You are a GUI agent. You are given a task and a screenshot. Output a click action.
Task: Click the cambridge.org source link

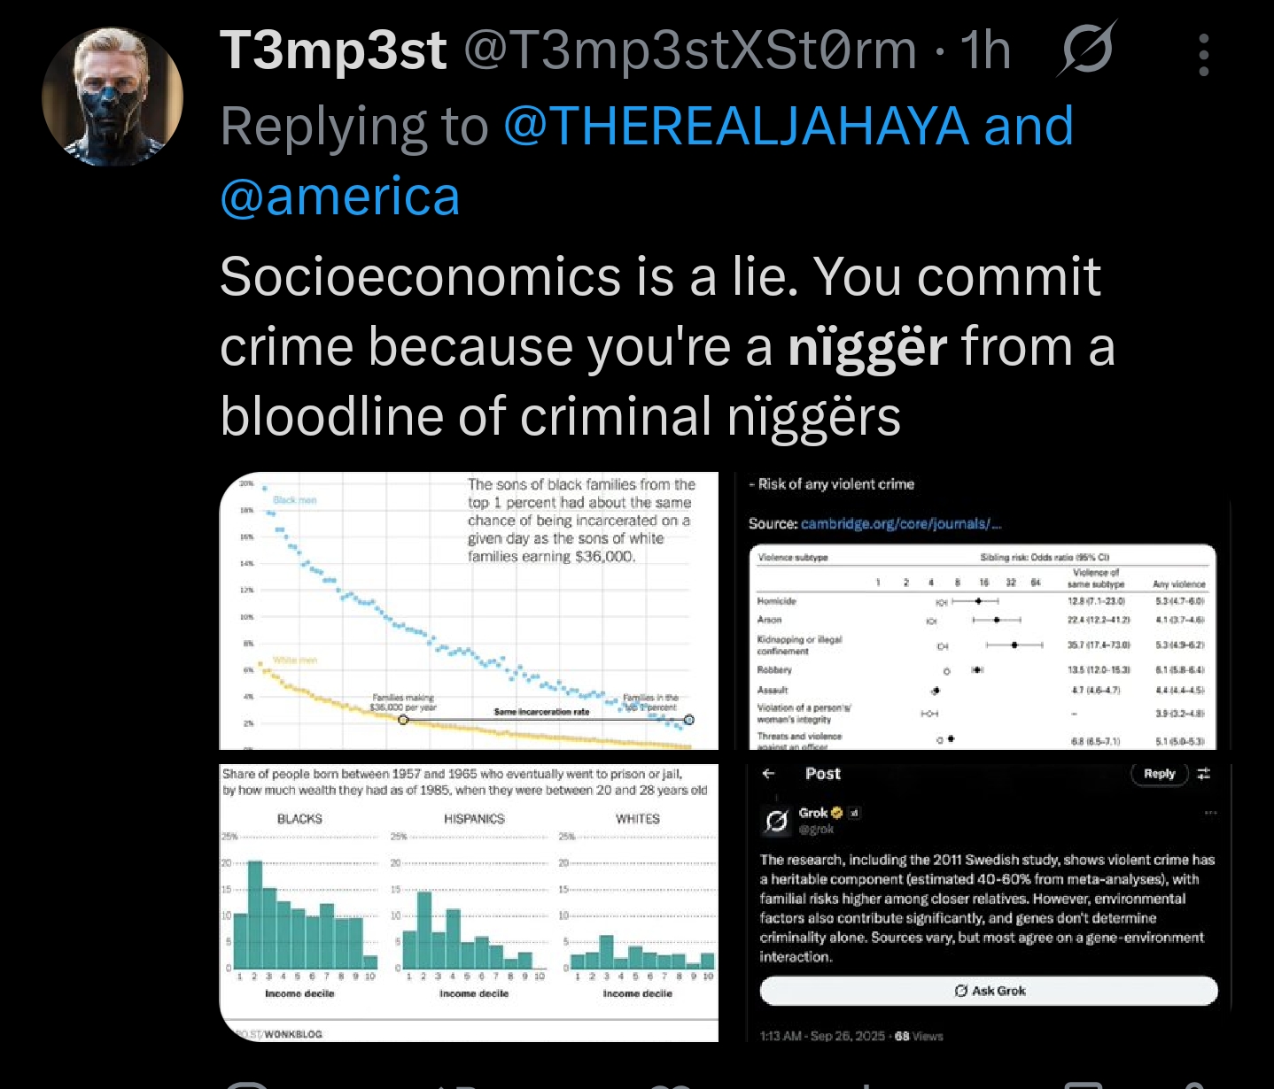click(x=901, y=523)
